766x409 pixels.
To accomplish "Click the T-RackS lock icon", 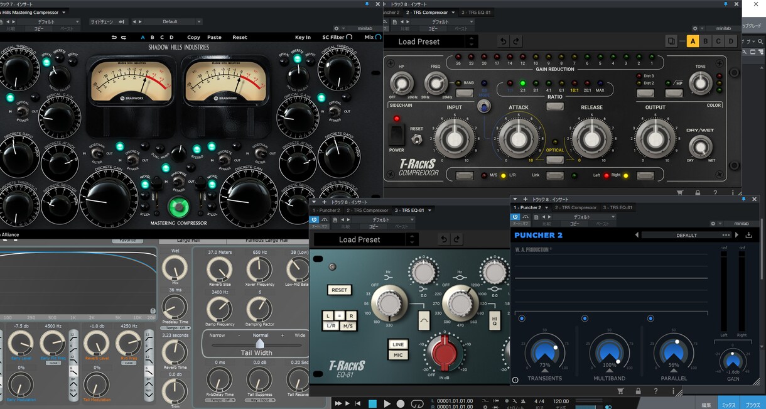I will tap(638, 391).
